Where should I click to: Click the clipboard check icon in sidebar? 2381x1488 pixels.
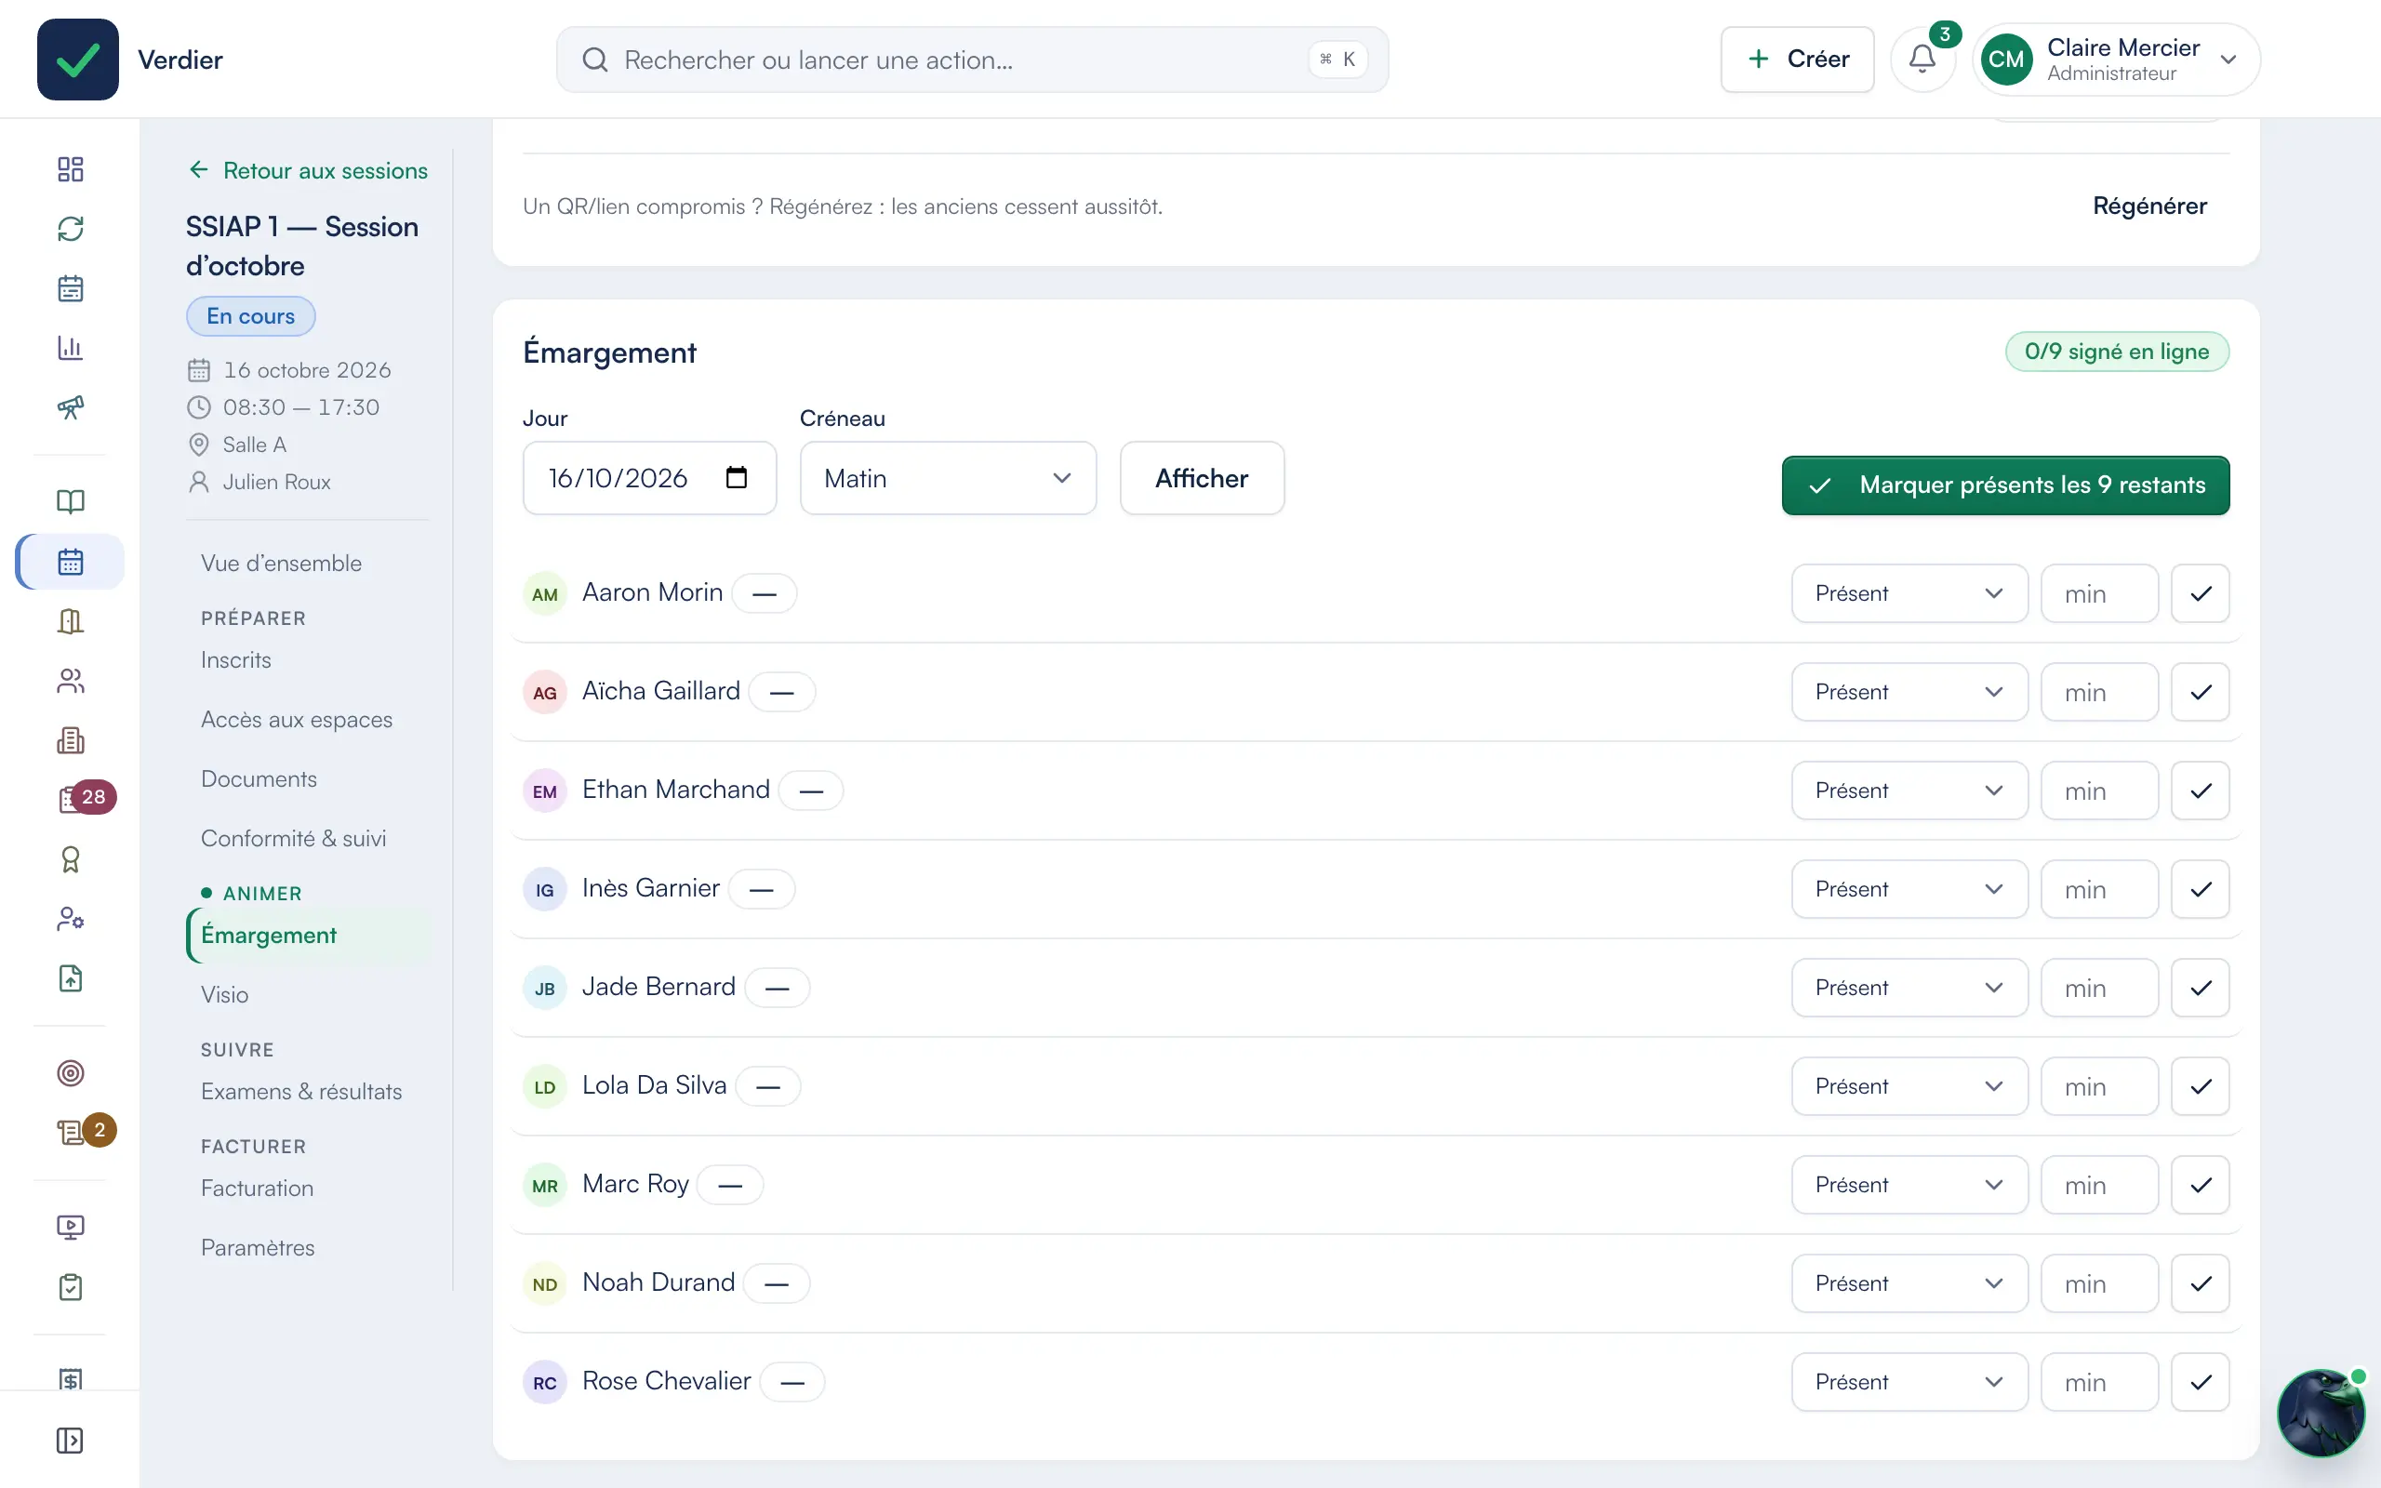(70, 1286)
